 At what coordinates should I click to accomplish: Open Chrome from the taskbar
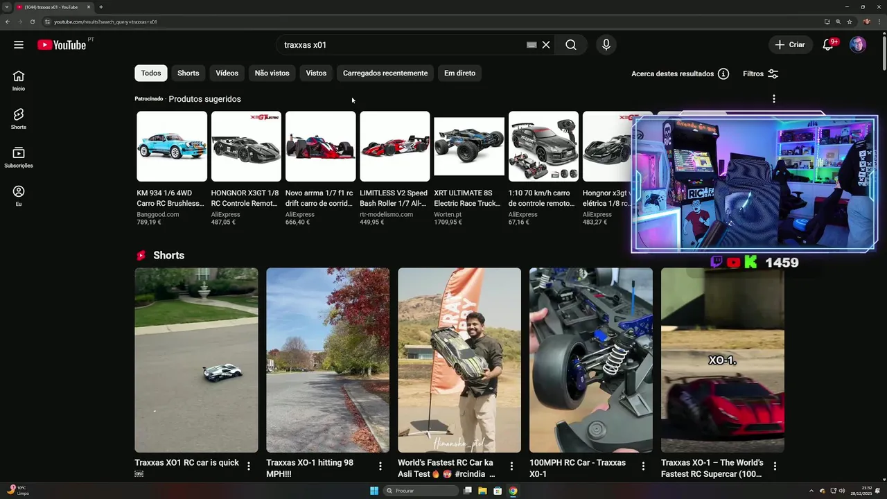(513, 491)
